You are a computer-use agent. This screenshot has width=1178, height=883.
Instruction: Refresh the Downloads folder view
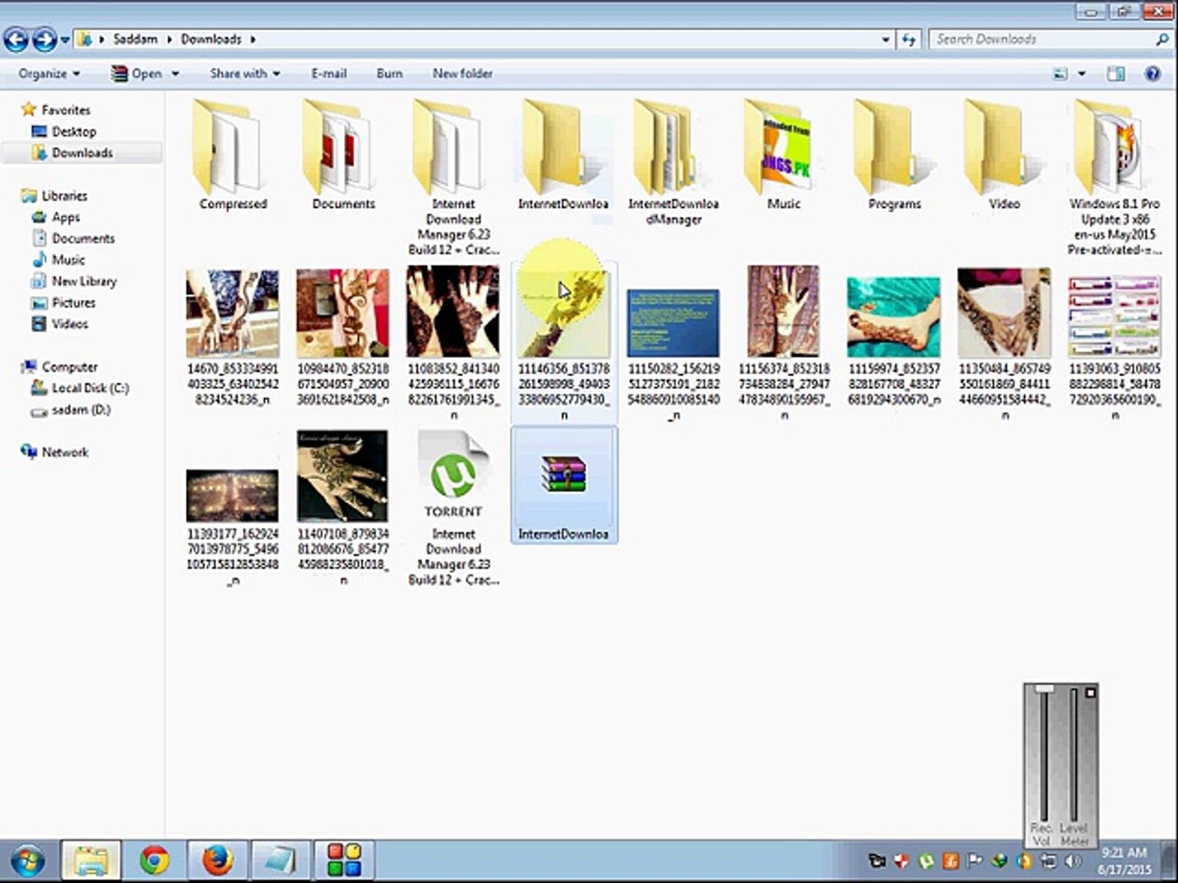click(908, 39)
